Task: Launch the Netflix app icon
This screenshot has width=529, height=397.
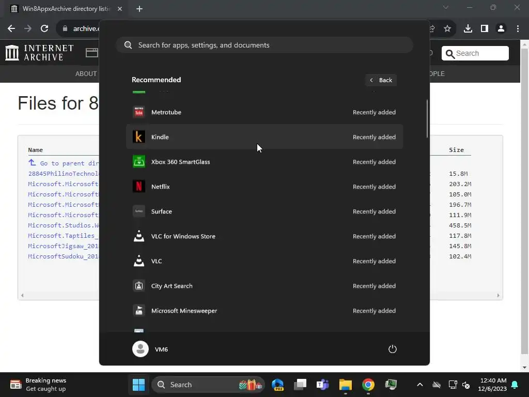Action: coord(138,186)
